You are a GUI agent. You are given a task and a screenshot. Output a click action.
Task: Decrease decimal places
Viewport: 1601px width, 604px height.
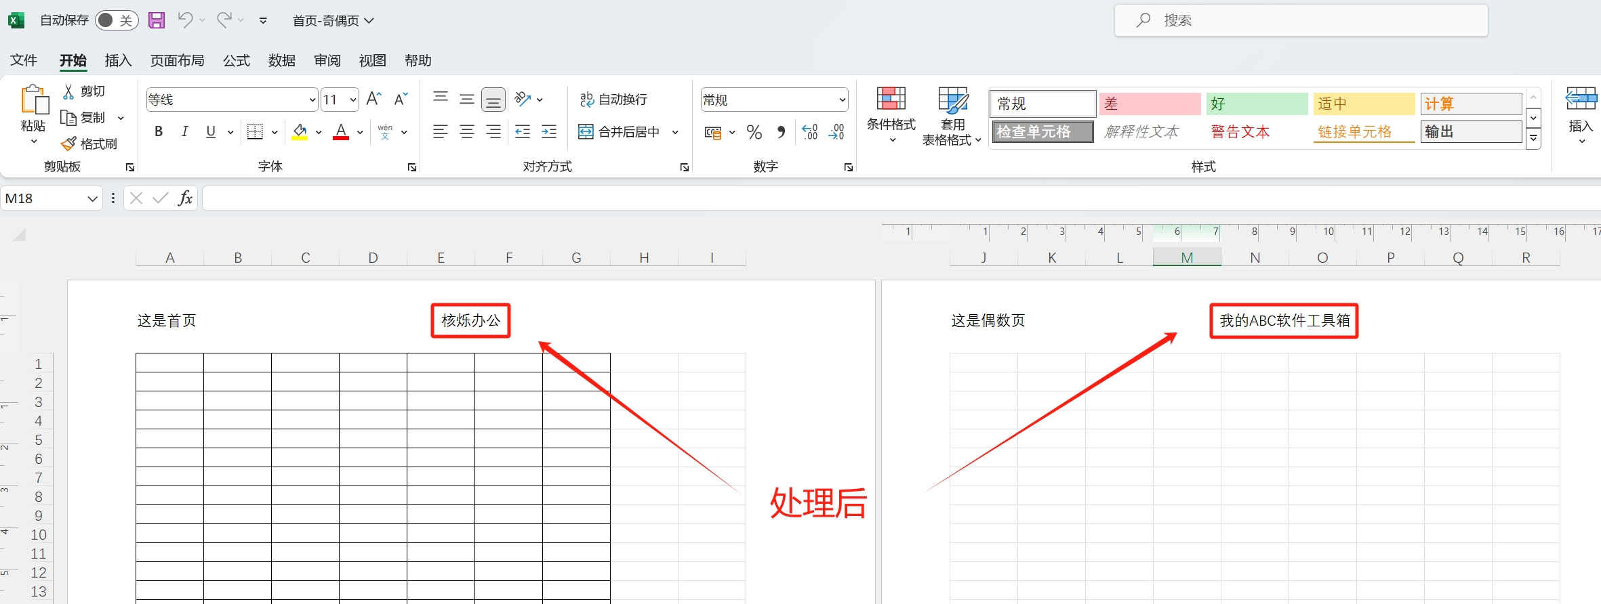[837, 132]
